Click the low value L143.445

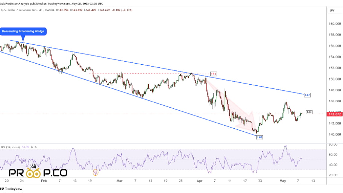(90, 10)
